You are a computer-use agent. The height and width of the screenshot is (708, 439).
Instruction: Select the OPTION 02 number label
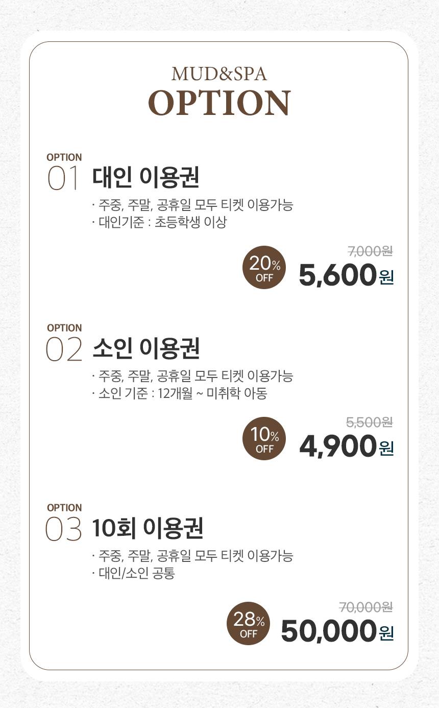tap(64, 343)
